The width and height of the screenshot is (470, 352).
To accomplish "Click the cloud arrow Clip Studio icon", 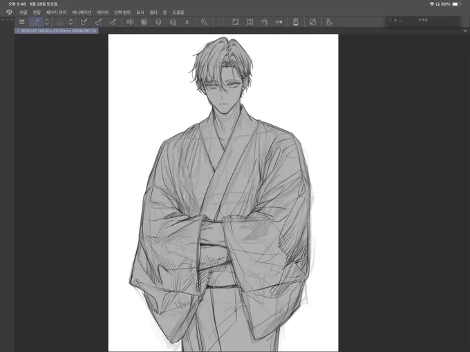I will [x=129, y=22].
